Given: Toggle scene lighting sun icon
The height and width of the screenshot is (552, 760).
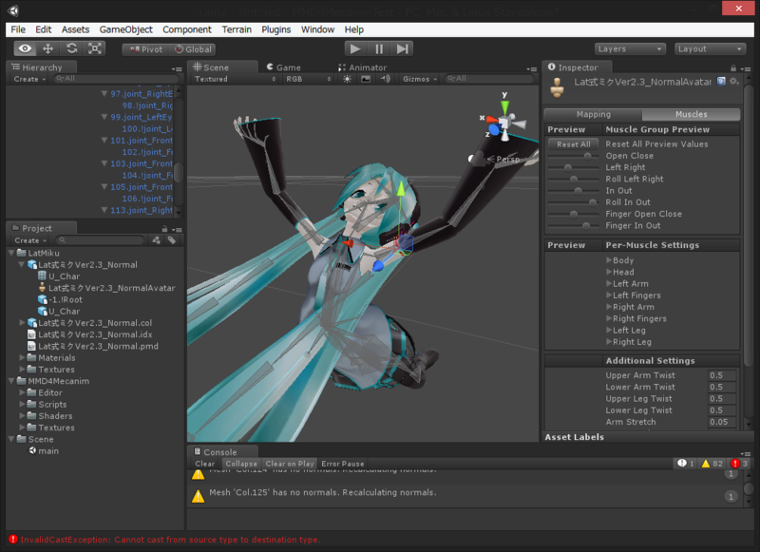Looking at the screenshot, I should pos(347,79).
